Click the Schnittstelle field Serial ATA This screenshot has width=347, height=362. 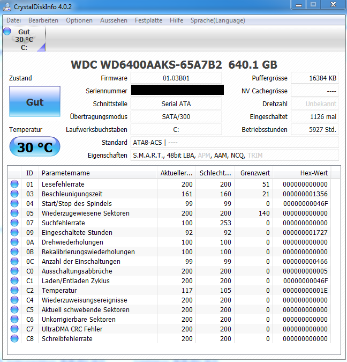[176, 104]
